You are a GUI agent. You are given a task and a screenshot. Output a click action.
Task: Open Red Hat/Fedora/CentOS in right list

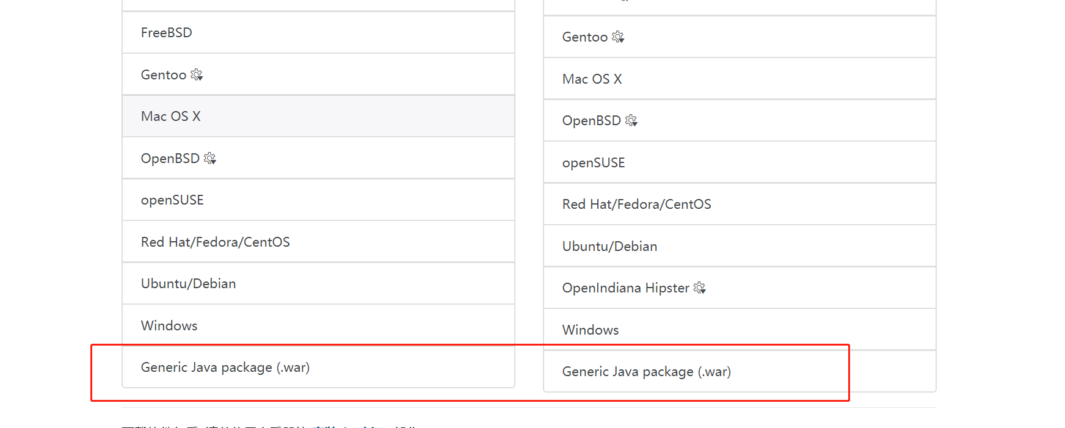740,204
